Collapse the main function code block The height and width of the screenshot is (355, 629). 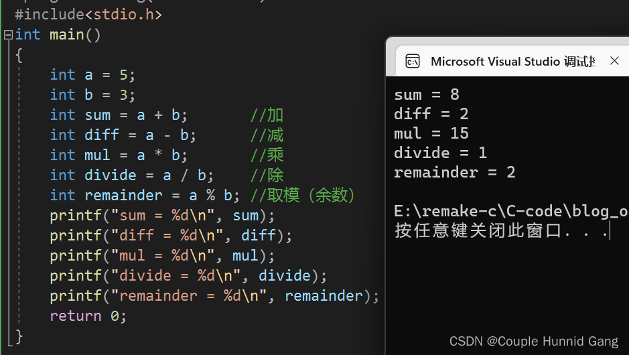pyautogui.click(x=8, y=35)
